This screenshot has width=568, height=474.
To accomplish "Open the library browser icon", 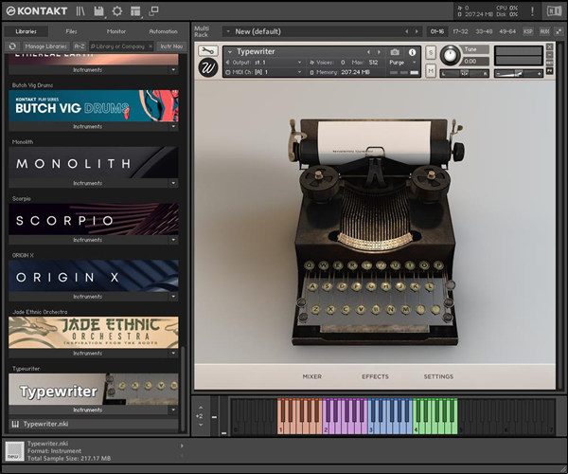I will tap(80, 11).
